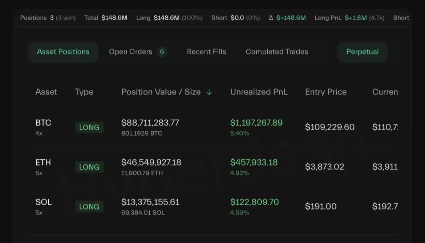Click the BTC unrealized PnL value $1,197,267.89
Image resolution: width=425 pixels, height=243 pixels.
256,123
